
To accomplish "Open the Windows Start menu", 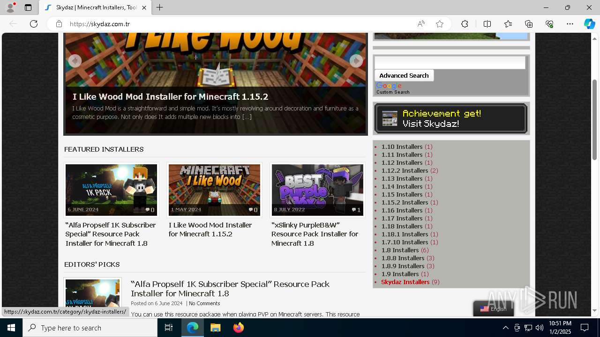I will tap(11, 328).
